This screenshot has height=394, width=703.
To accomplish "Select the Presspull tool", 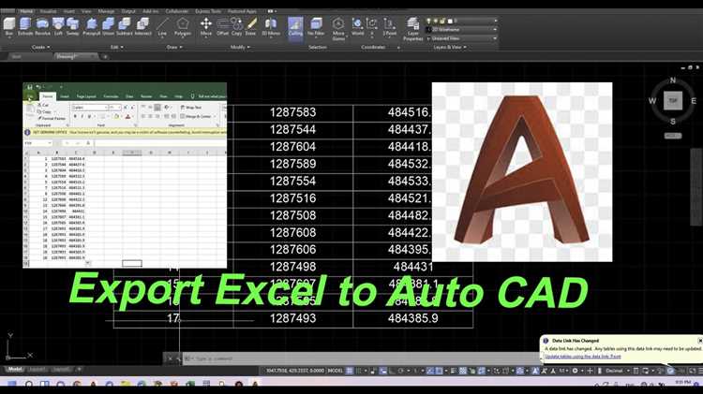I will [x=92, y=26].
